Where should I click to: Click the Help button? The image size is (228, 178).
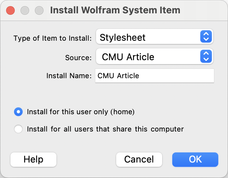[33, 160]
